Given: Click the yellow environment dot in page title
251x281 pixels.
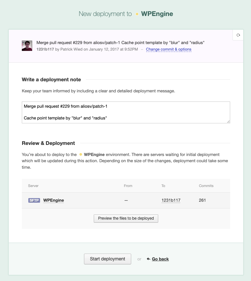Looking at the screenshot, I should click(137, 14).
